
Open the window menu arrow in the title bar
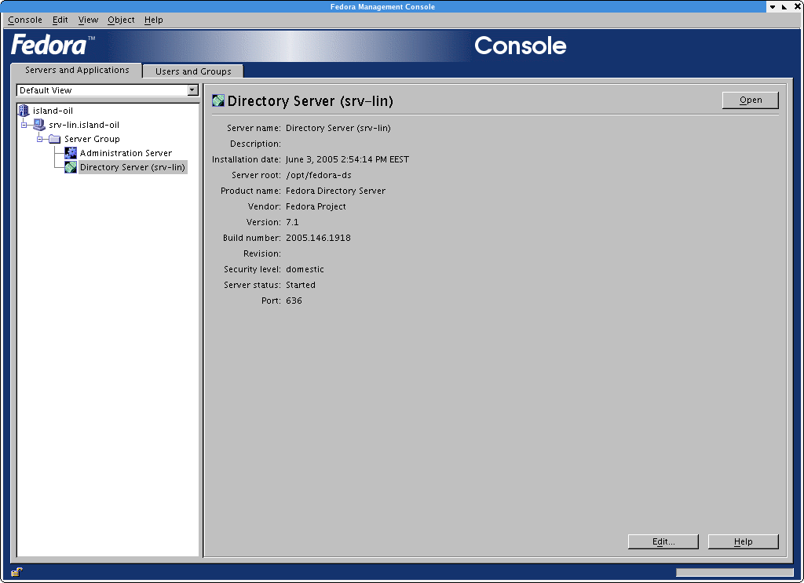(773, 6)
